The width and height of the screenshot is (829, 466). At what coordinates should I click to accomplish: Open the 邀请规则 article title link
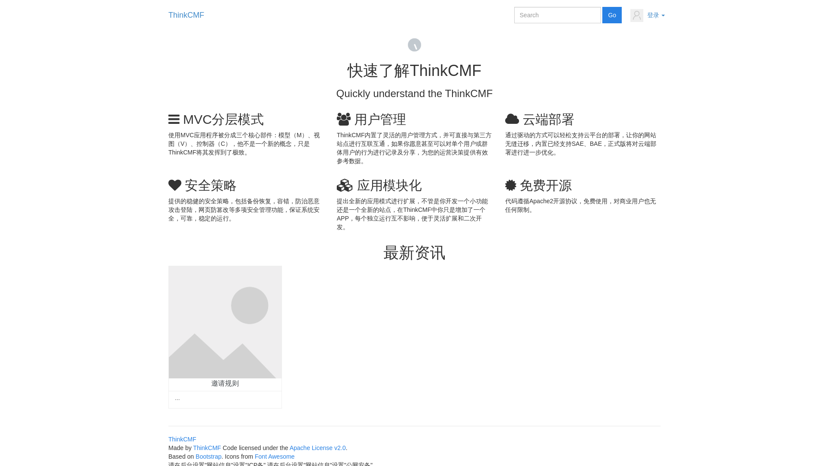point(225,384)
